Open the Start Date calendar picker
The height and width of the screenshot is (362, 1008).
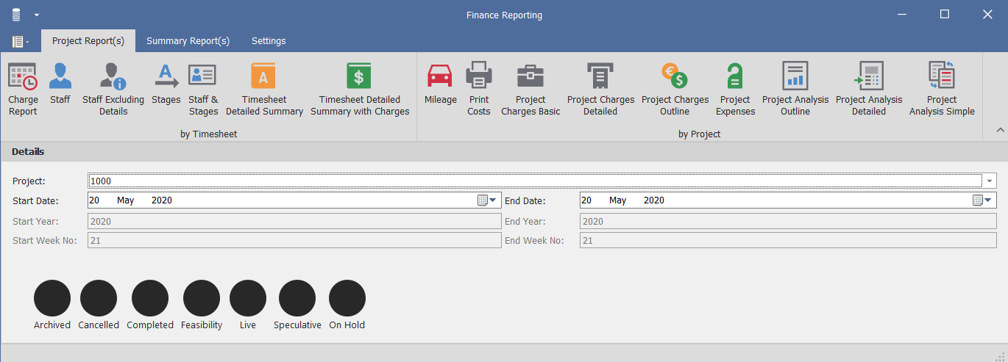coord(488,200)
